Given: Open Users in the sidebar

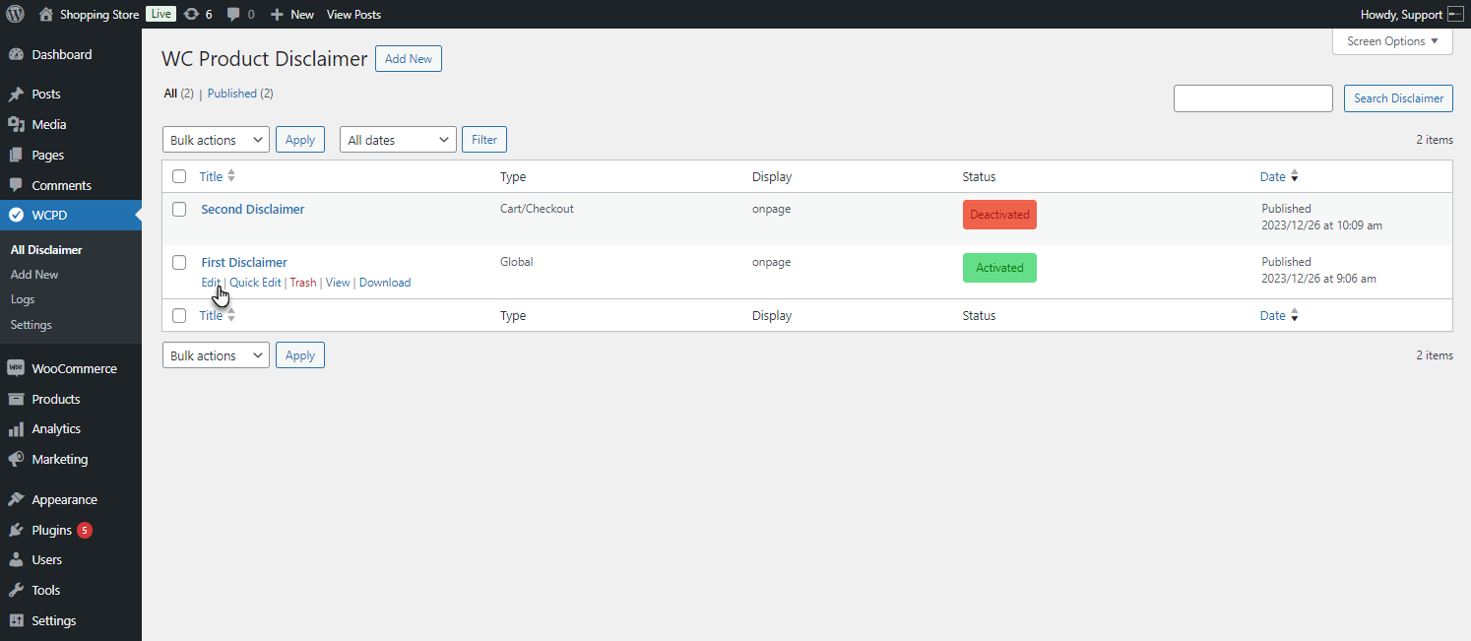Looking at the screenshot, I should pos(71,559).
